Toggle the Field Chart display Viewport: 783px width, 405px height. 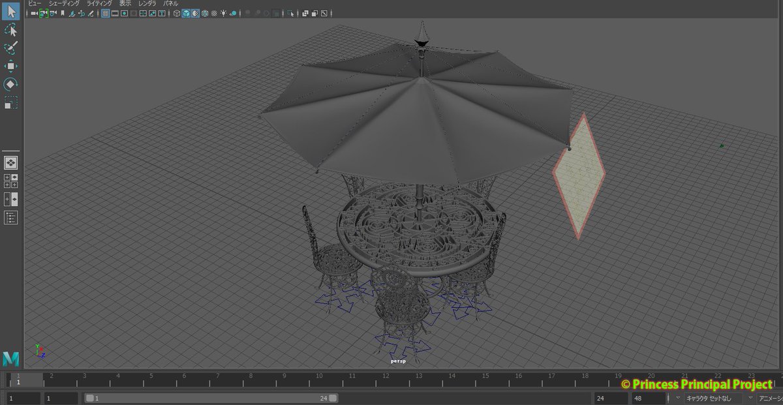142,13
